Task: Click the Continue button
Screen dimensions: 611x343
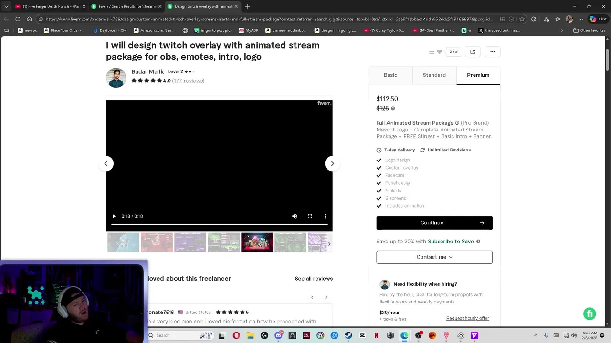Action: point(434,222)
